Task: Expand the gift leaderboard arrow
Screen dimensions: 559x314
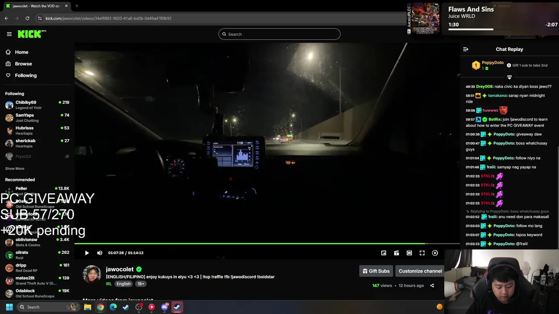Action: point(509,77)
